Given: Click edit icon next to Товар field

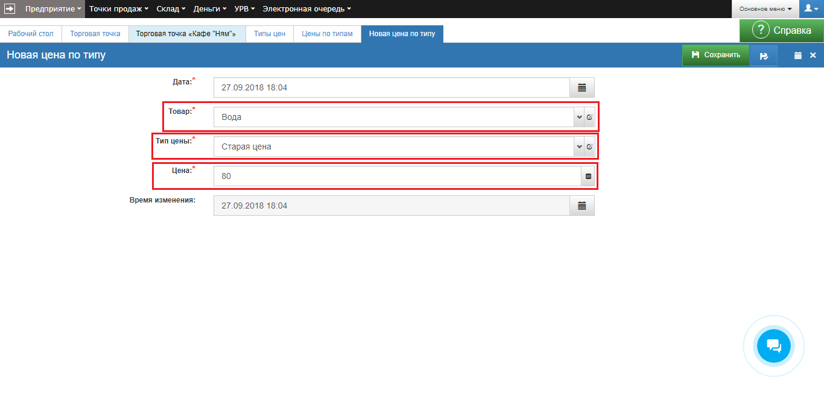Looking at the screenshot, I should pyautogui.click(x=589, y=117).
